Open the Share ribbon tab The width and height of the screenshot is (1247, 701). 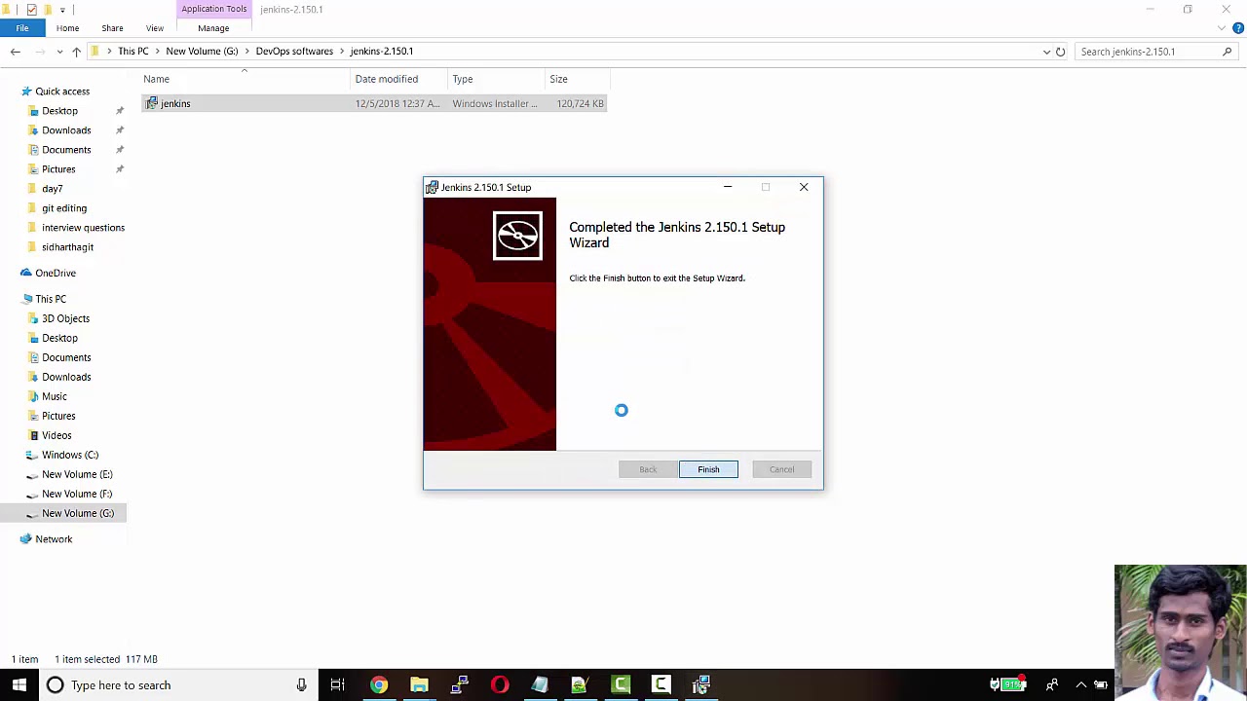click(x=112, y=28)
